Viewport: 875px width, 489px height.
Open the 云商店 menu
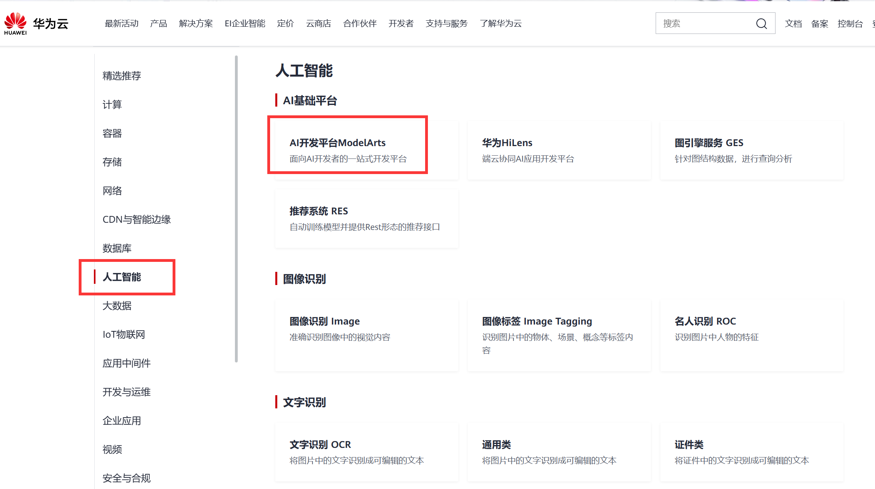click(318, 24)
